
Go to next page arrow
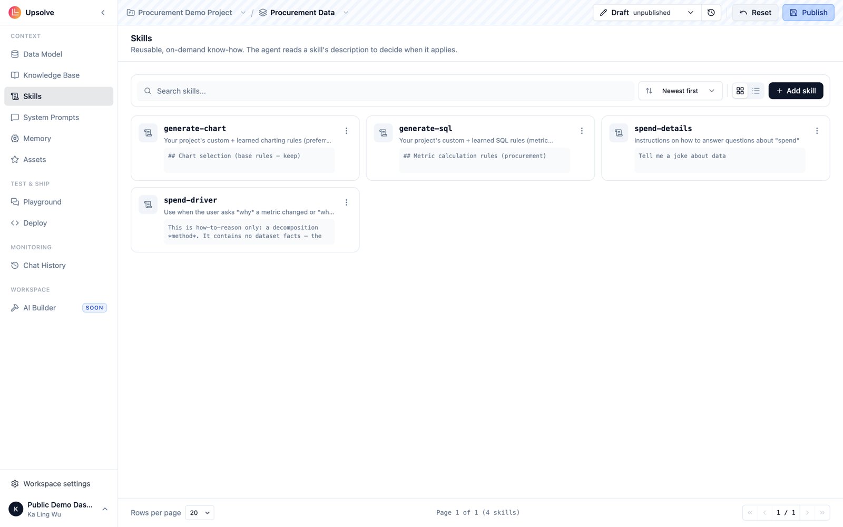[x=807, y=513]
